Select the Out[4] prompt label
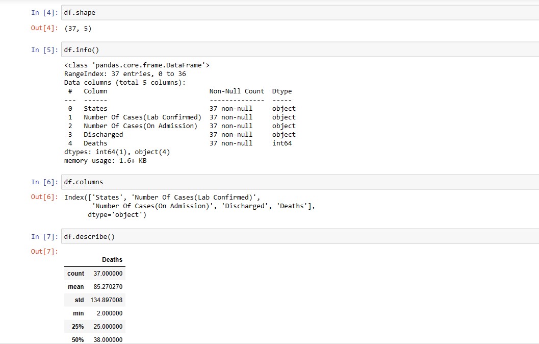 [45, 28]
